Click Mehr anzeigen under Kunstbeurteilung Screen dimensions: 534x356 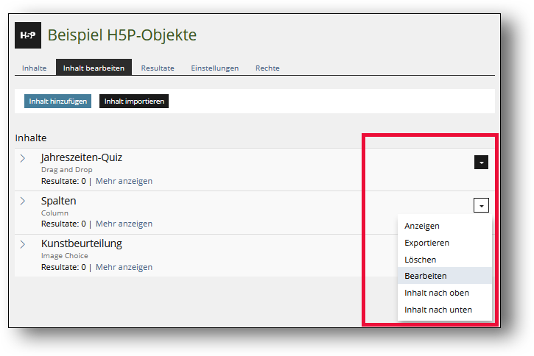click(x=124, y=267)
